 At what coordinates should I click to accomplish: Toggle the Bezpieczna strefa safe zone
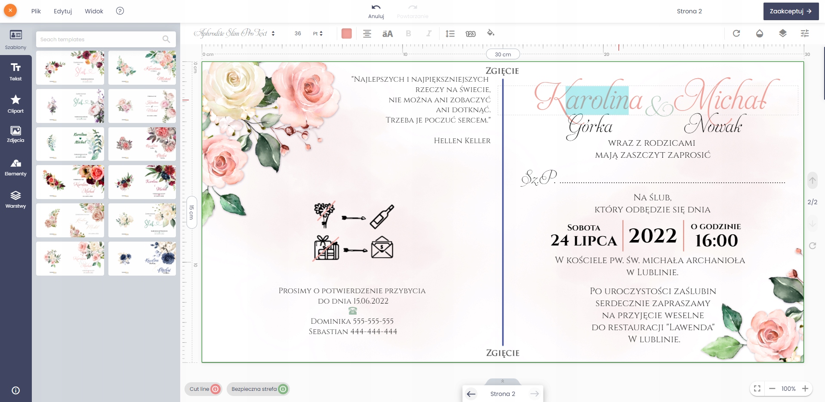click(x=258, y=389)
